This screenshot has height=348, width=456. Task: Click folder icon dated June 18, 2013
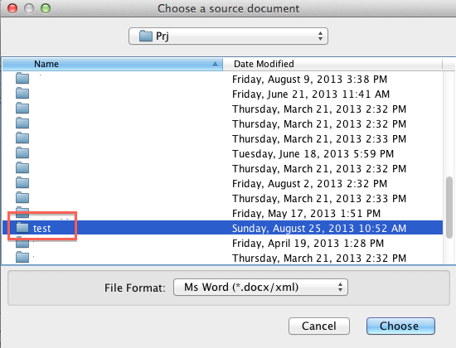pyautogui.click(x=22, y=153)
